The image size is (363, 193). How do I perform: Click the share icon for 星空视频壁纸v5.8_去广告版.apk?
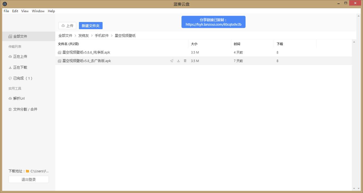pyautogui.click(x=172, y=61)
